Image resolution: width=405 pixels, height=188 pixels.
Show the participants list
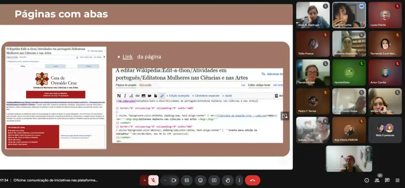[x=377, y=180]
